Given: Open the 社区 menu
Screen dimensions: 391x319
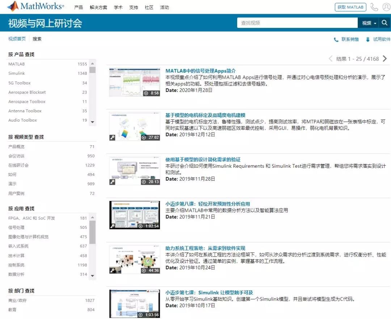Looking at the screenshot, I should click(x=149, y=8).
